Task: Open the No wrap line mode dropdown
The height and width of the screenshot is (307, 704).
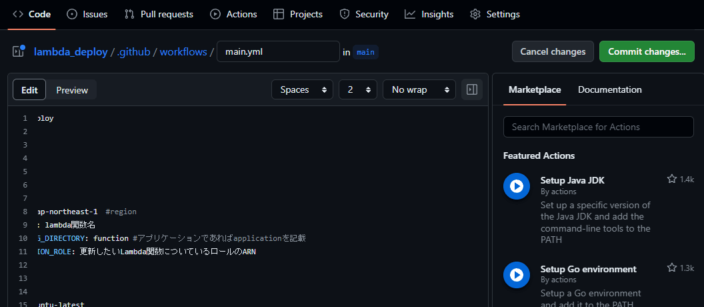Action: (419, 89)
